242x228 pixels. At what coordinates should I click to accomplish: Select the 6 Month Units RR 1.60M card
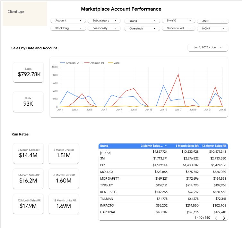(x=64, y=179)
